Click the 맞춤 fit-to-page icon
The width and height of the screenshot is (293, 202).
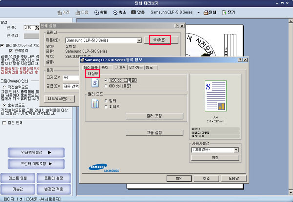pos(133,12)
